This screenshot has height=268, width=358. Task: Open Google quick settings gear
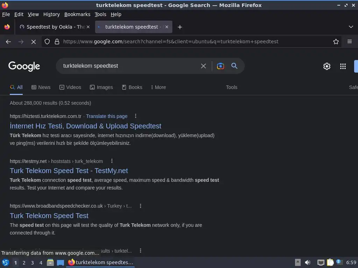point(327,66)
